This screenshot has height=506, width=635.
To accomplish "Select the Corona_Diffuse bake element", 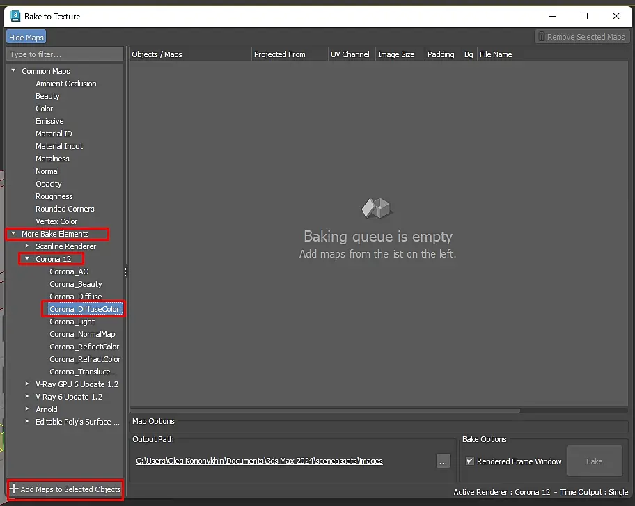I will pyautogui.click(x=76, y=297).
